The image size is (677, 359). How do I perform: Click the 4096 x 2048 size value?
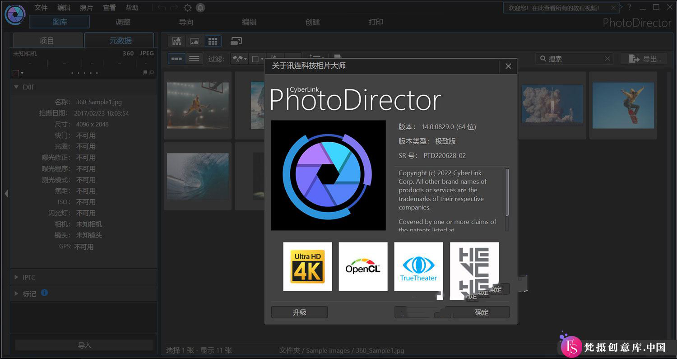pos(92,124)
